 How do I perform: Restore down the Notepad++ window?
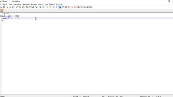click(169, 1)
